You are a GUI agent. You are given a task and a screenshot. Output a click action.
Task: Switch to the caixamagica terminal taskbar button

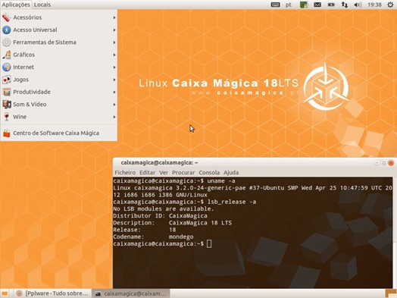(130, 293)
